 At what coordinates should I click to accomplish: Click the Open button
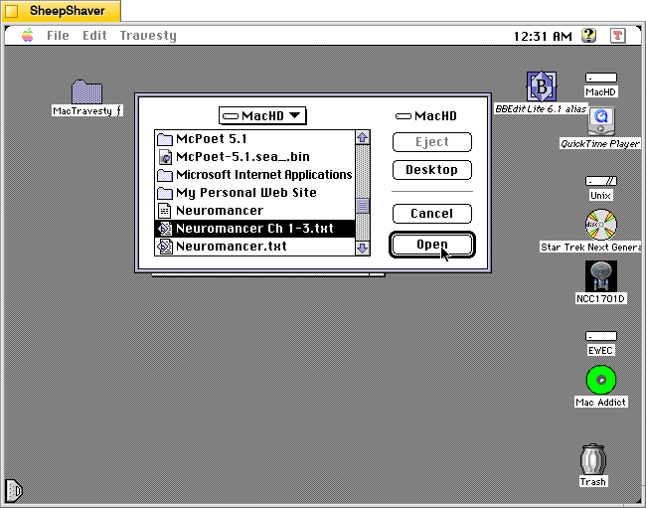(x=431, y=245)
